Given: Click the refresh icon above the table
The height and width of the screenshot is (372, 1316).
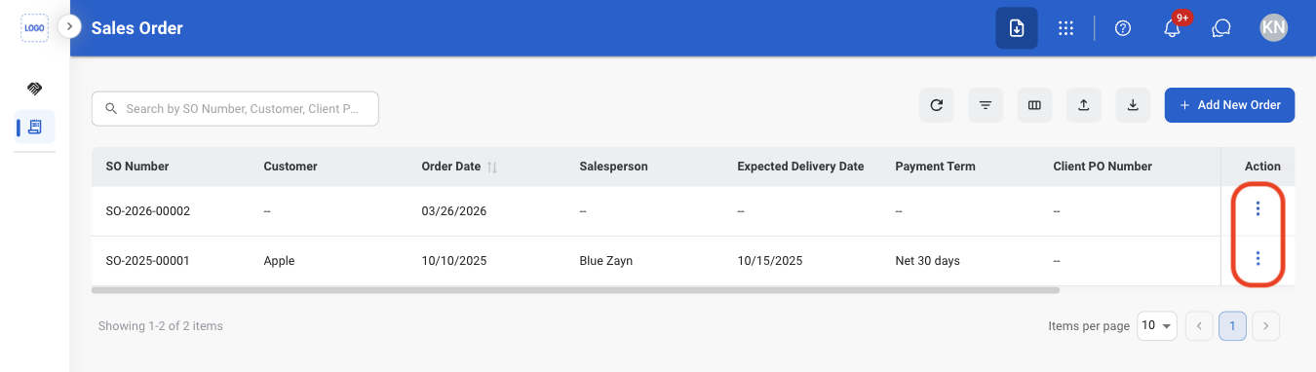Looking at the screenshot, I should tap(937, 105).
